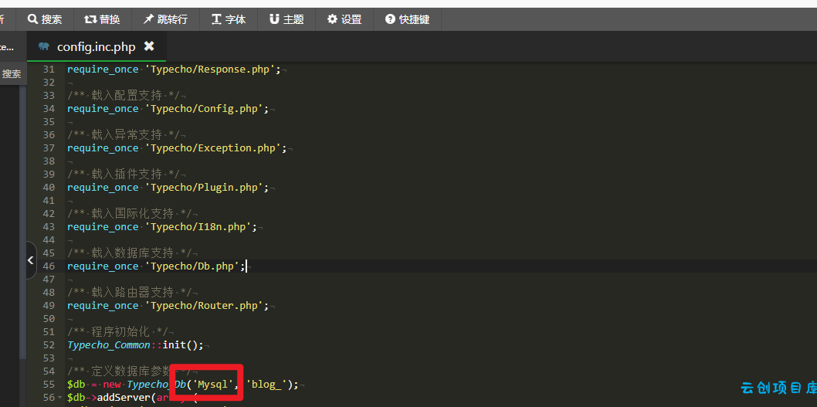Click 'Typecho/Exception.php' string on line 37
Screen dimensions: 817x407
(x=212, y=148)
